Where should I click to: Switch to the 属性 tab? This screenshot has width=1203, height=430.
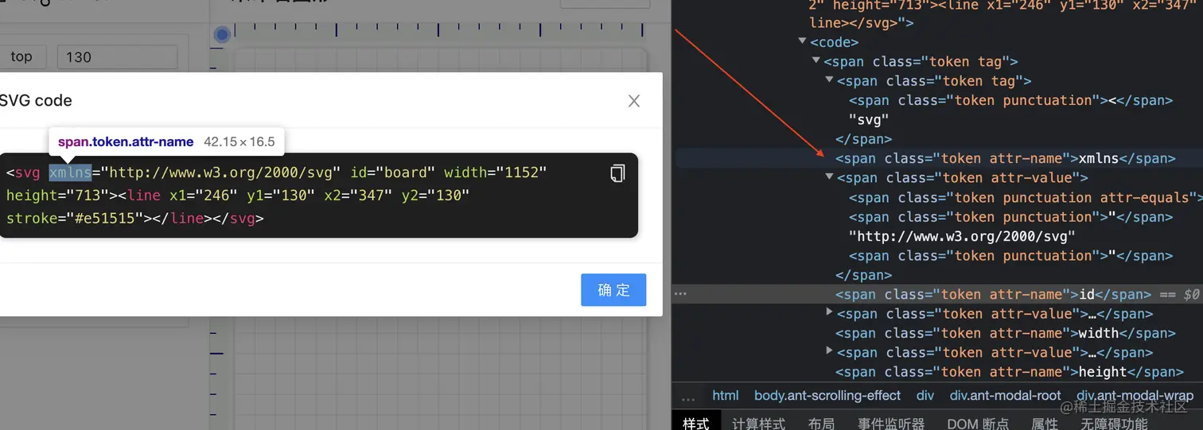1045,423
